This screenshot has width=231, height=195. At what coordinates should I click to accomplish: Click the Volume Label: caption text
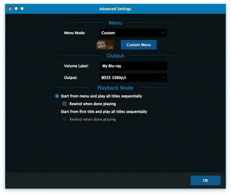point(76,66)
